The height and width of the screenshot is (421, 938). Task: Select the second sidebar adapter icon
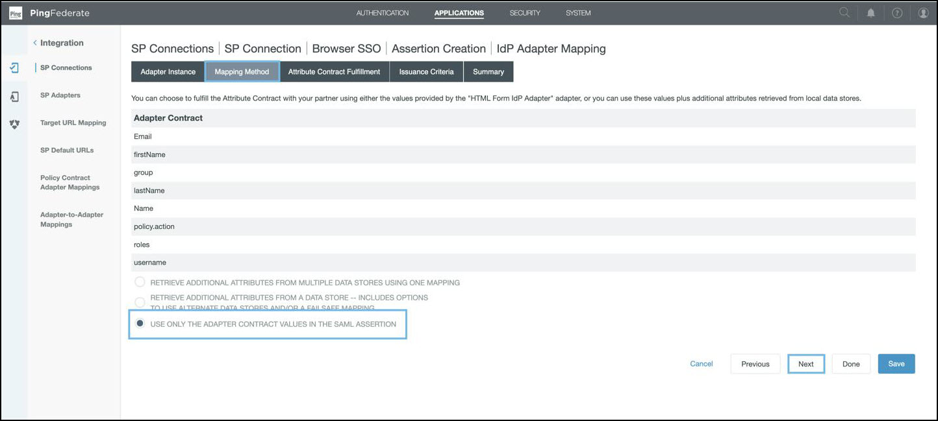14,96
